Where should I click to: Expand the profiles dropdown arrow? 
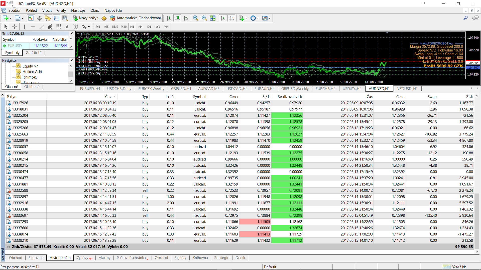[23, 18]
